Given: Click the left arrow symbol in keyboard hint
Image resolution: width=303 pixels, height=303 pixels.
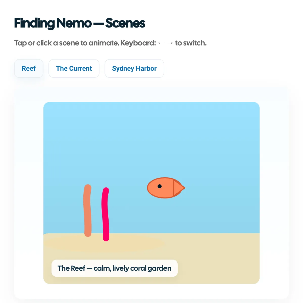Looking at the screenshot, I should tap(161, 43).
